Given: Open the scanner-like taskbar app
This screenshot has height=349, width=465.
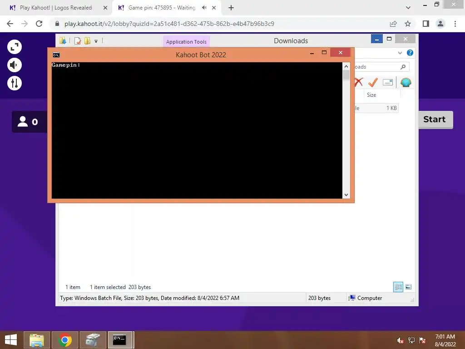Looking at the screenshot, I should pyautogui.click(x=93, y=340).
